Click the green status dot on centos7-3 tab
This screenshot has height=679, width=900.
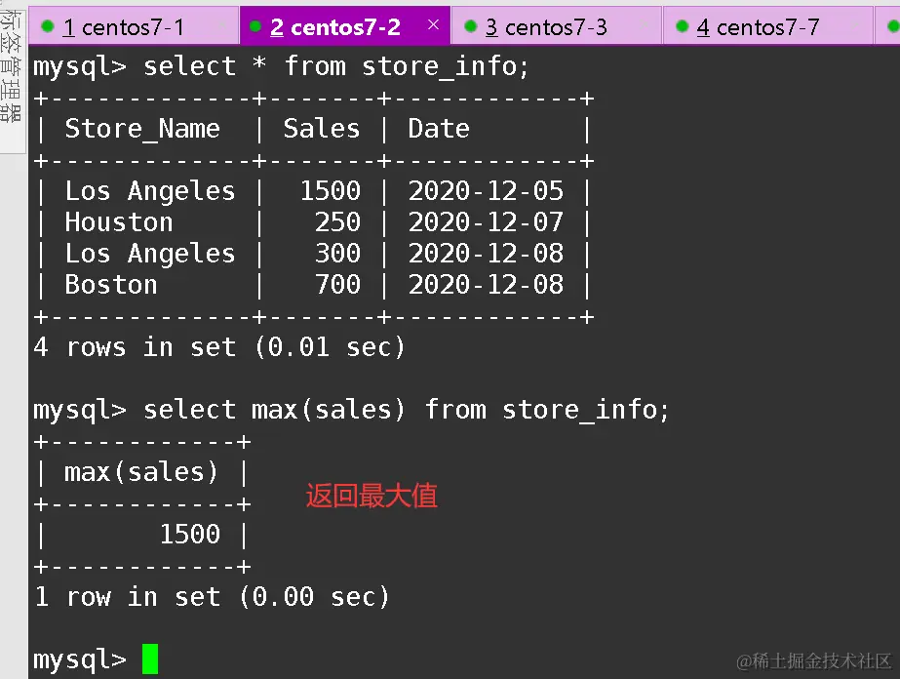tap(471, 26)
